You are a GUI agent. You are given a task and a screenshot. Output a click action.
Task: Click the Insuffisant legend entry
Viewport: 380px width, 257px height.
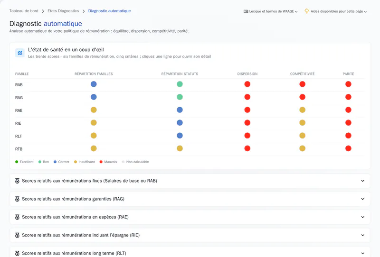[x=85, y=162]
